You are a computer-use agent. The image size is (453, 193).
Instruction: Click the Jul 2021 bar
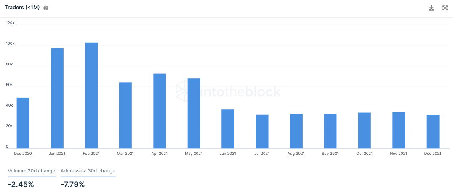262,131
